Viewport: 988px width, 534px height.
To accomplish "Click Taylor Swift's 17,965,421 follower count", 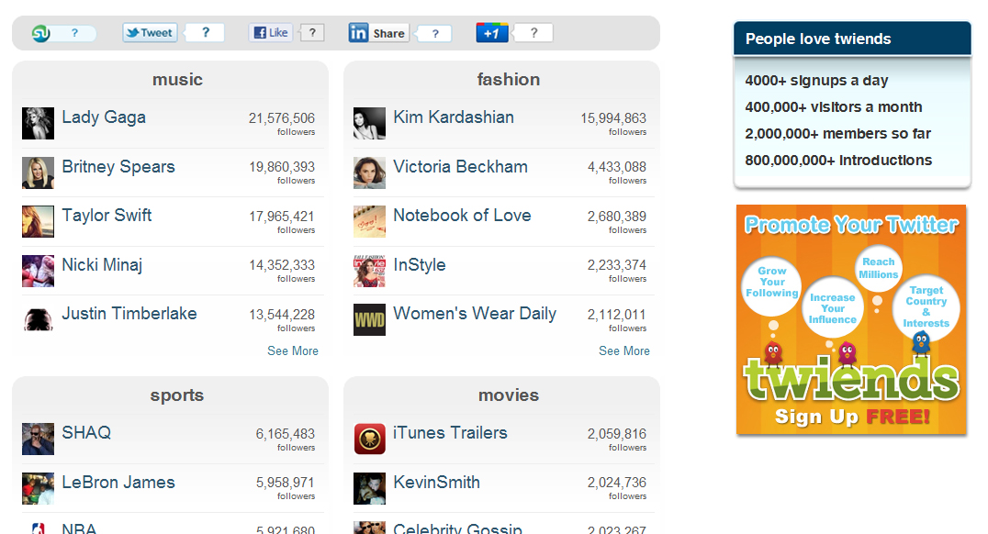I will [x=282, y=217].
